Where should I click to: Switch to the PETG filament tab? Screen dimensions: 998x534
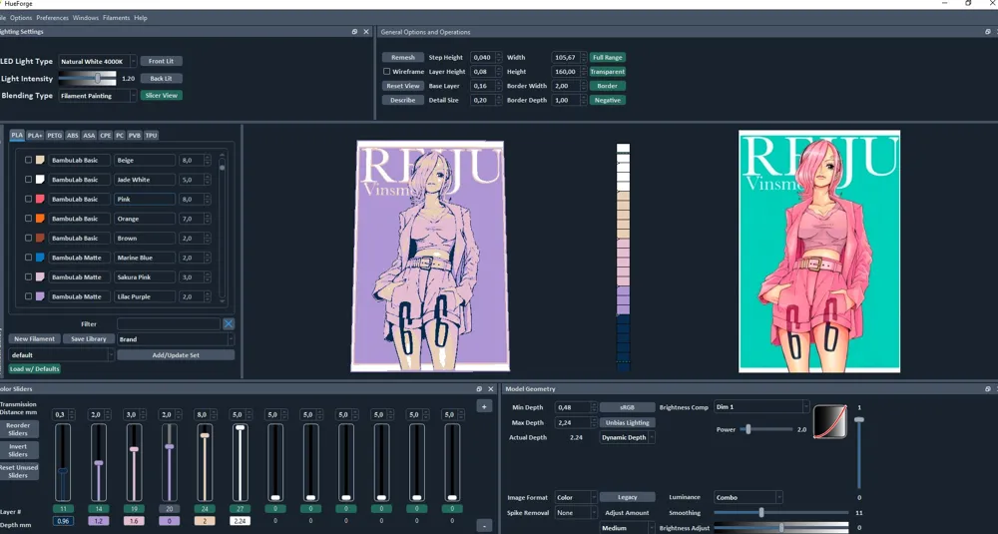pyautogui.click(x=54, y=136)
